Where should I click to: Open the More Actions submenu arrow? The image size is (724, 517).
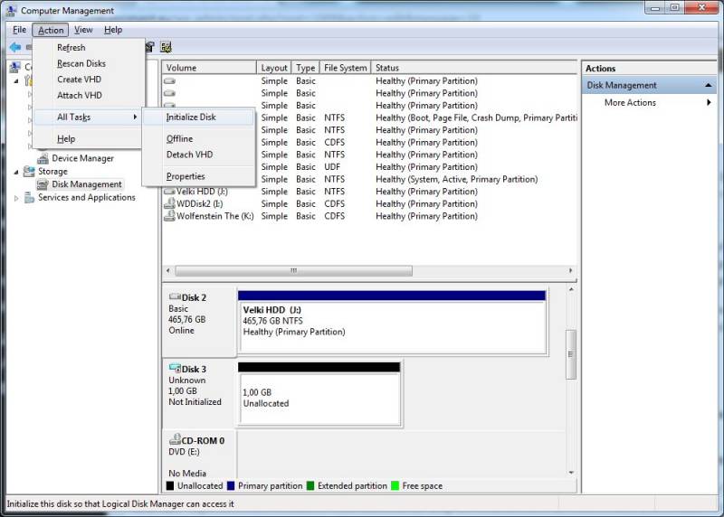pyautogui.click(x=709, y=102)
